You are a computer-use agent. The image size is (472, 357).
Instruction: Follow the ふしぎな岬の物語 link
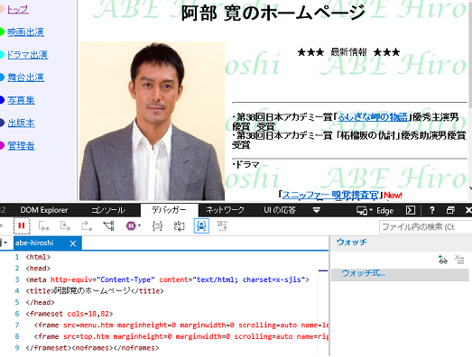coord(373,116)
